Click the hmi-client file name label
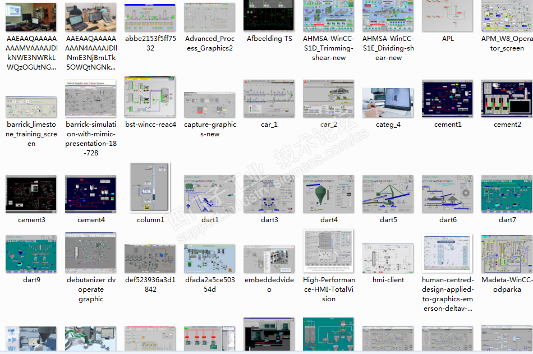The height and width of the screenshot is (354, 533). pyautogui.click(x=388, y=280)
